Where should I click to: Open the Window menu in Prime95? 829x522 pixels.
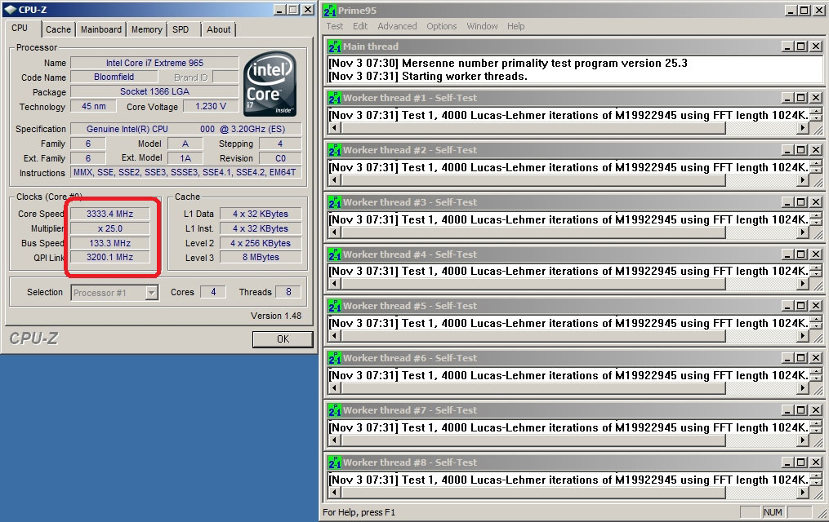[482, 26]
